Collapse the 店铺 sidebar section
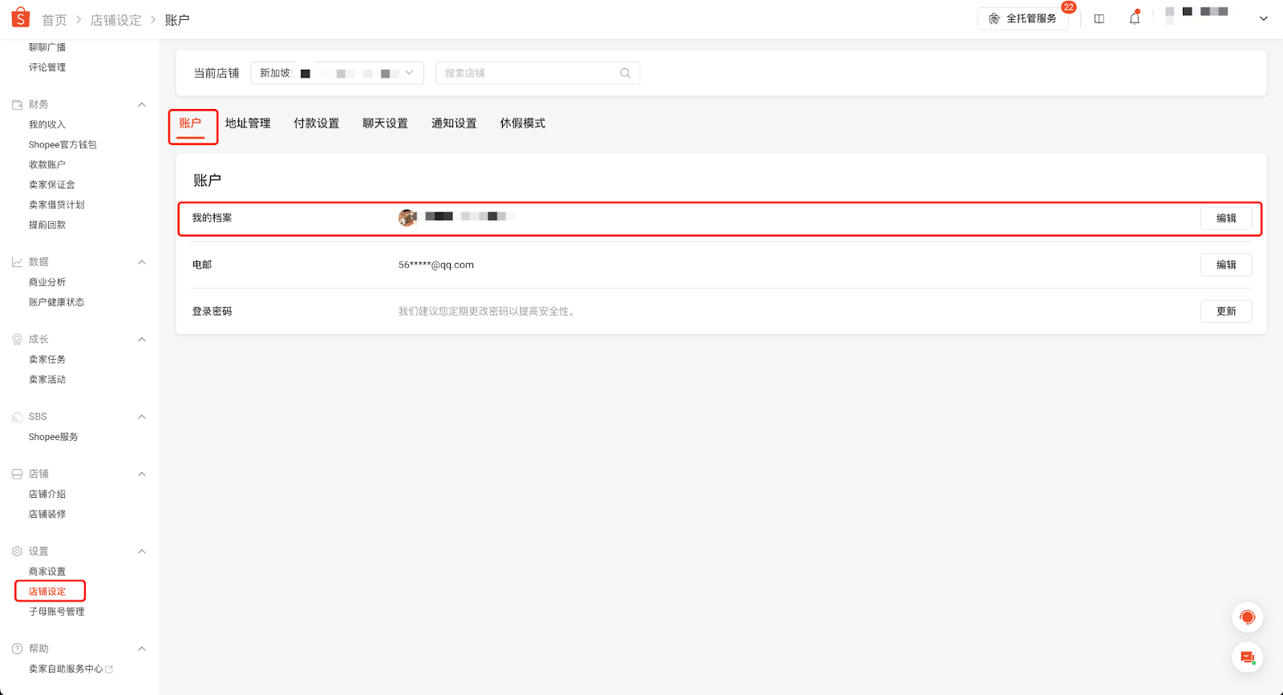1283x695 pixels. (x=142, y=475)
